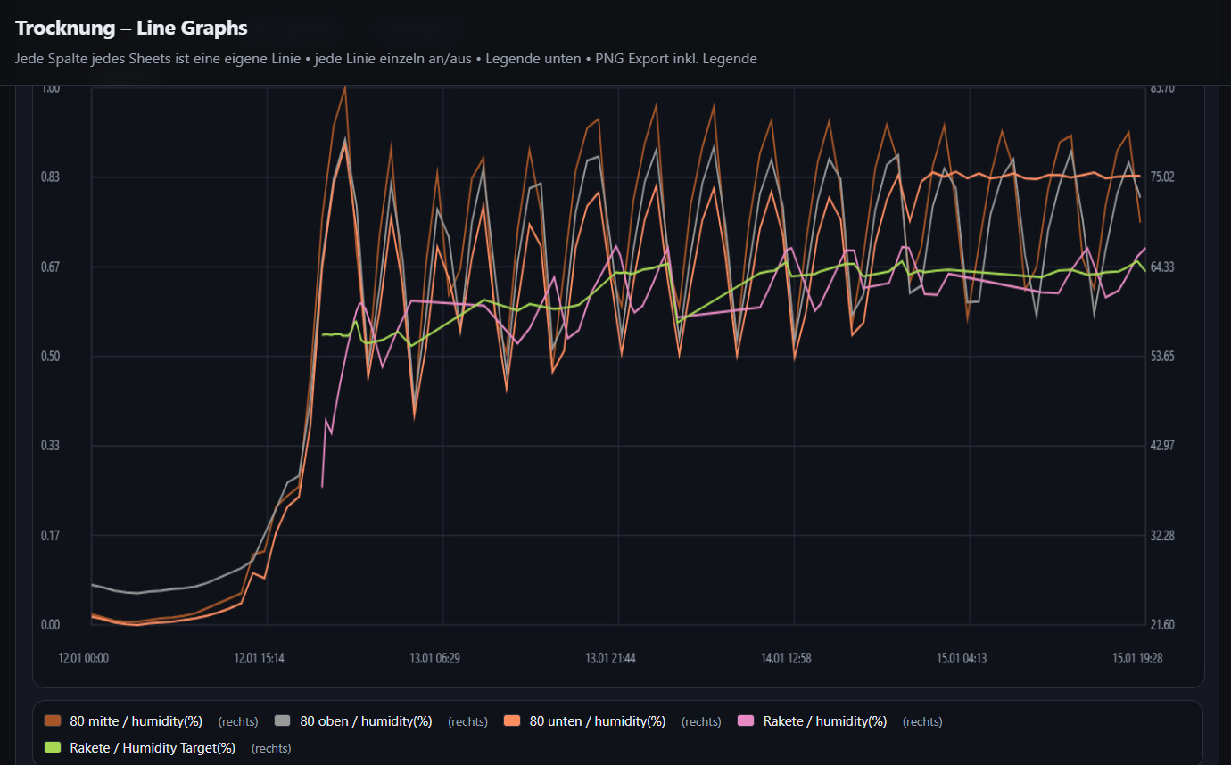The width and height of the screenshot is (1231, 765).
Task: Click the "12.01 00:00" start time label
Action: tap(84, 659)
